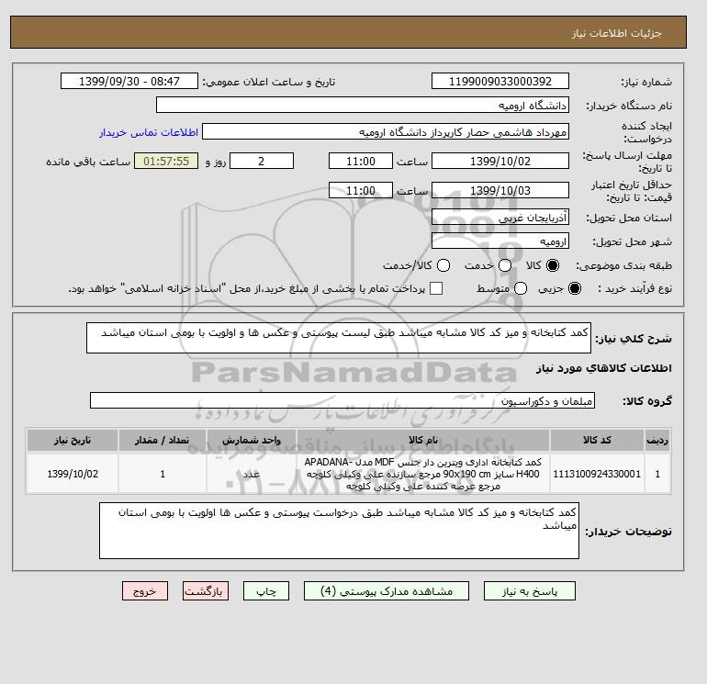The image size is (707, 684).
Task: Click the need date cell 1399/10/02 in table
Action: [73, 474]
